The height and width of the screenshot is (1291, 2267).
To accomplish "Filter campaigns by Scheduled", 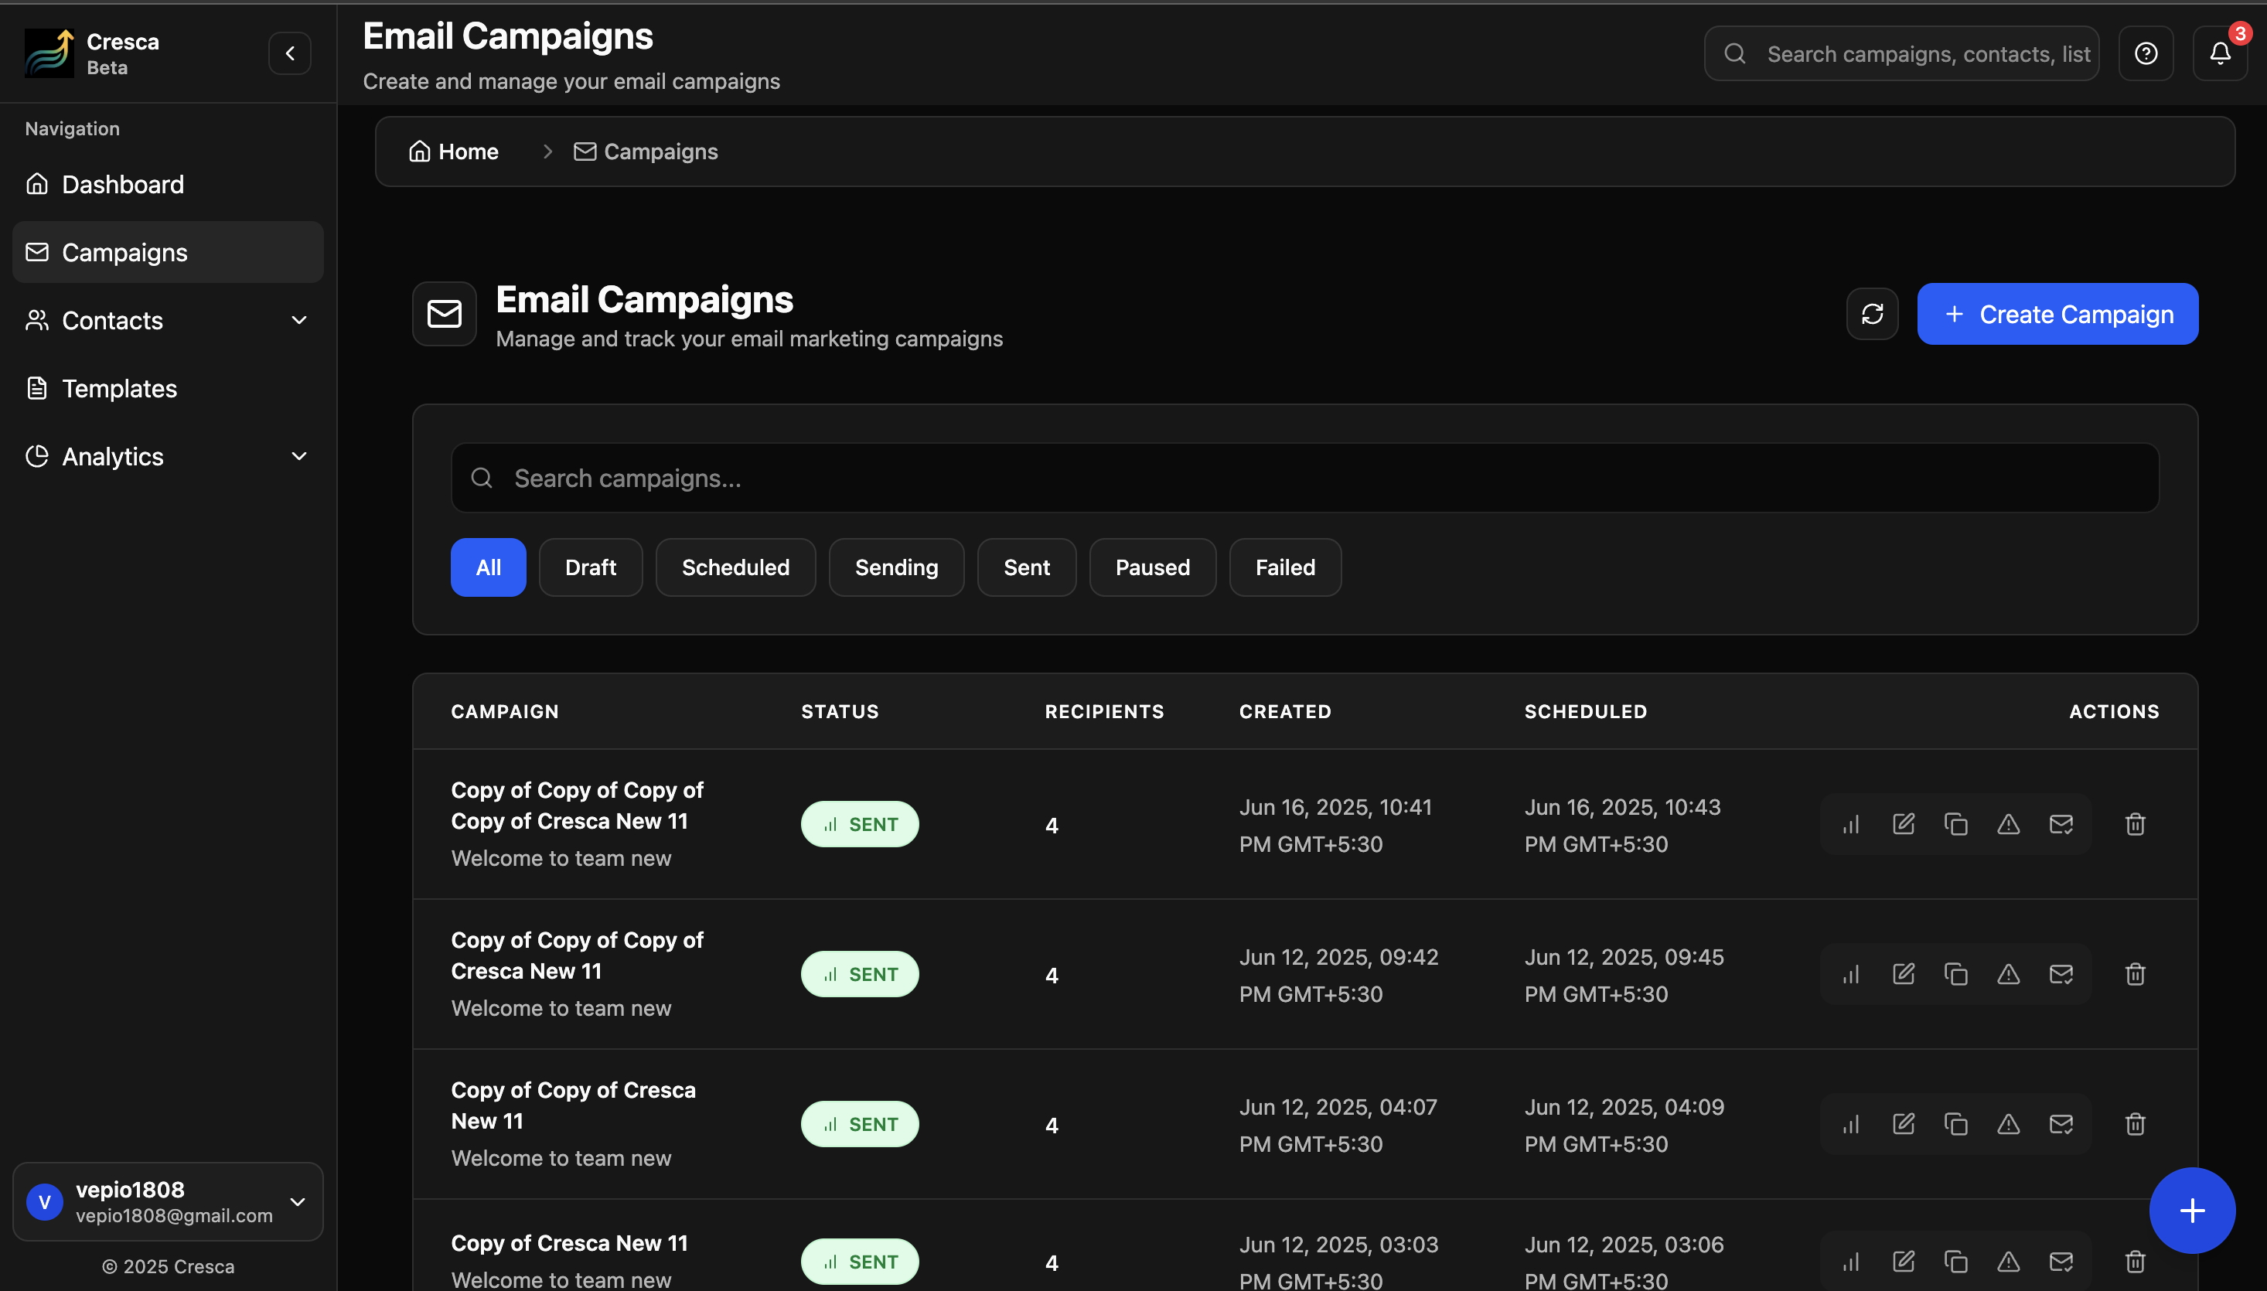I will (x=735, y=567).
